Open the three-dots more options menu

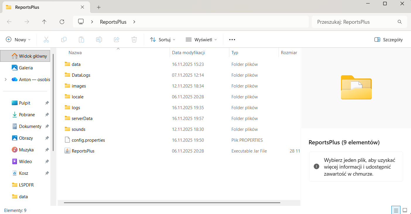pos(232,40)
